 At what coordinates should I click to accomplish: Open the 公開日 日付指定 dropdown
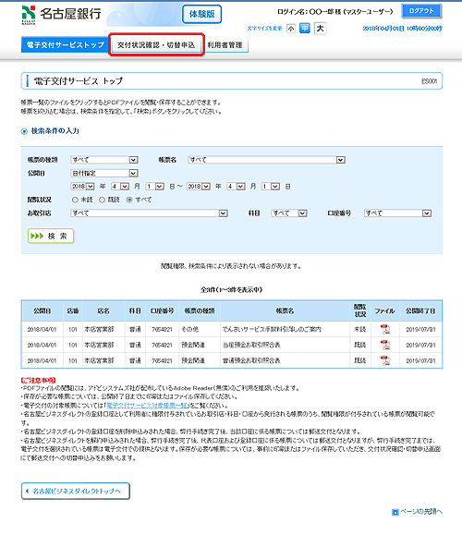coord(104,174)
